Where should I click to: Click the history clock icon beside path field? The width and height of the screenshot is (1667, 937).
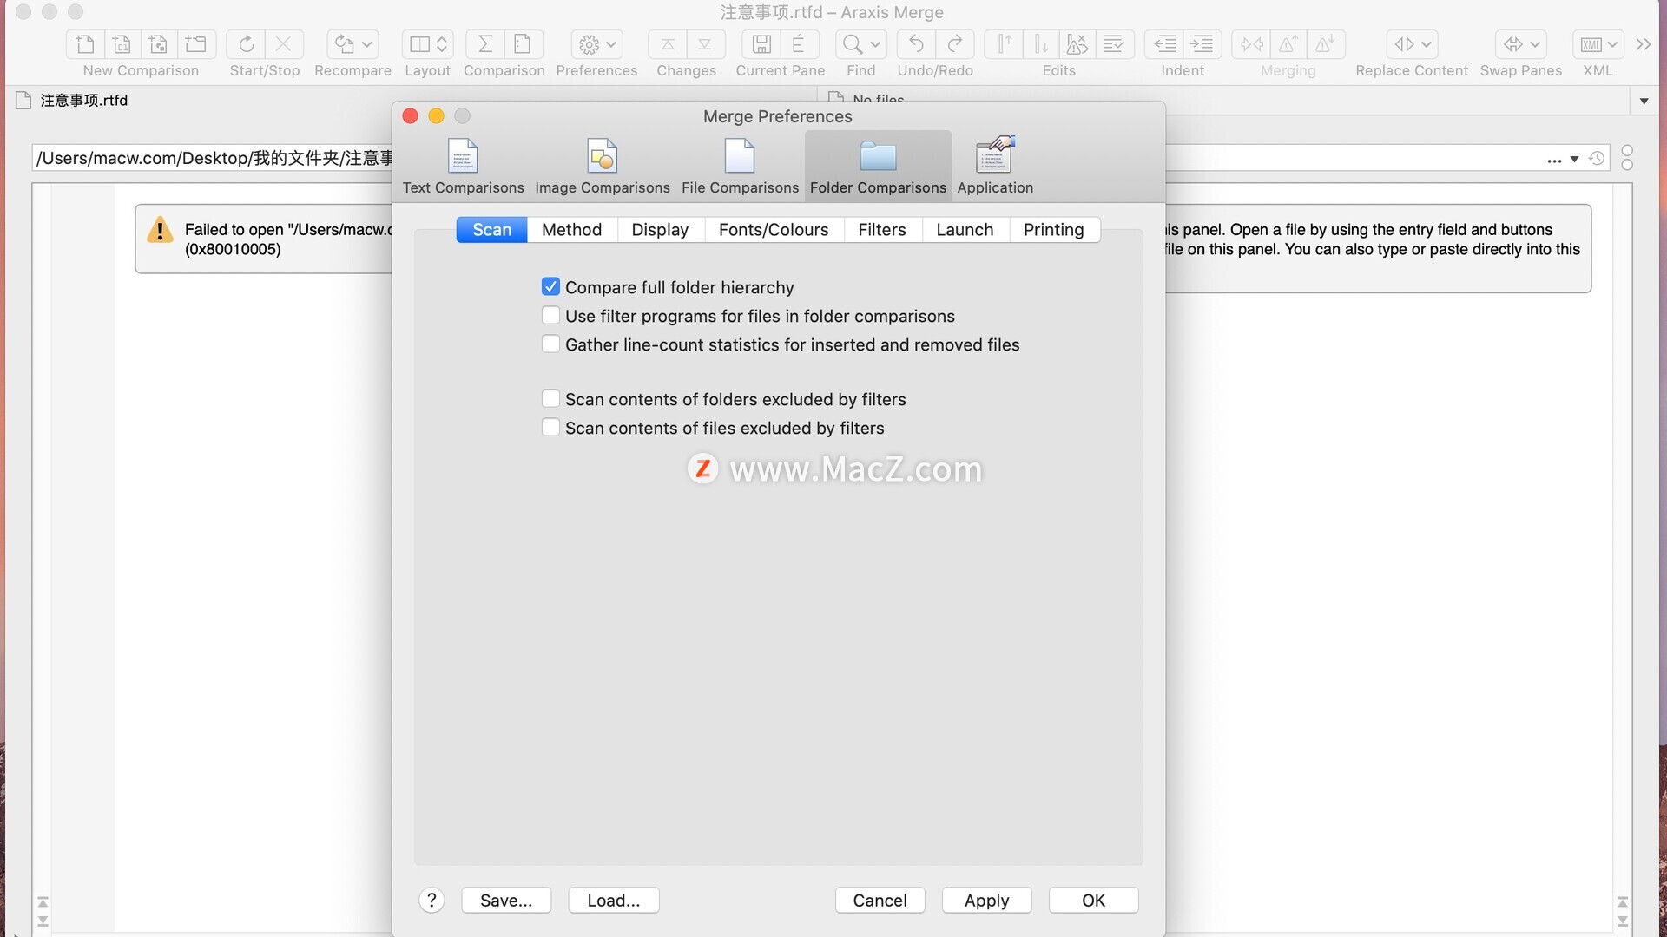click(1596, 159)
